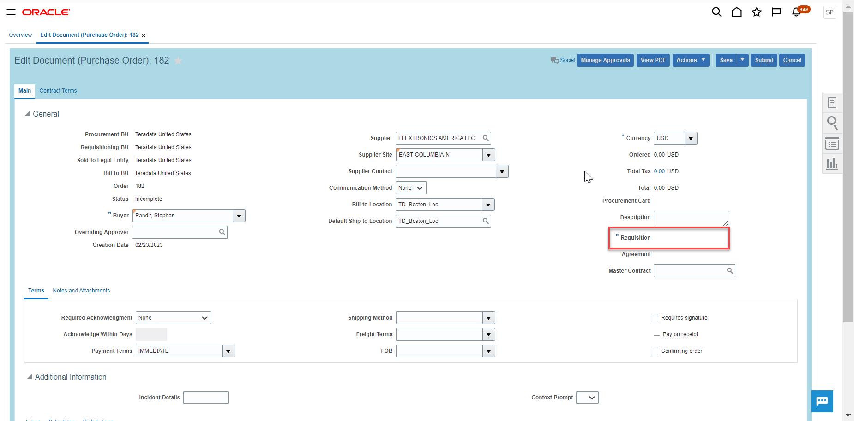Click the search magnifier in the header
The height and width of the screenshot is (421, 854).
coord(716,12)
